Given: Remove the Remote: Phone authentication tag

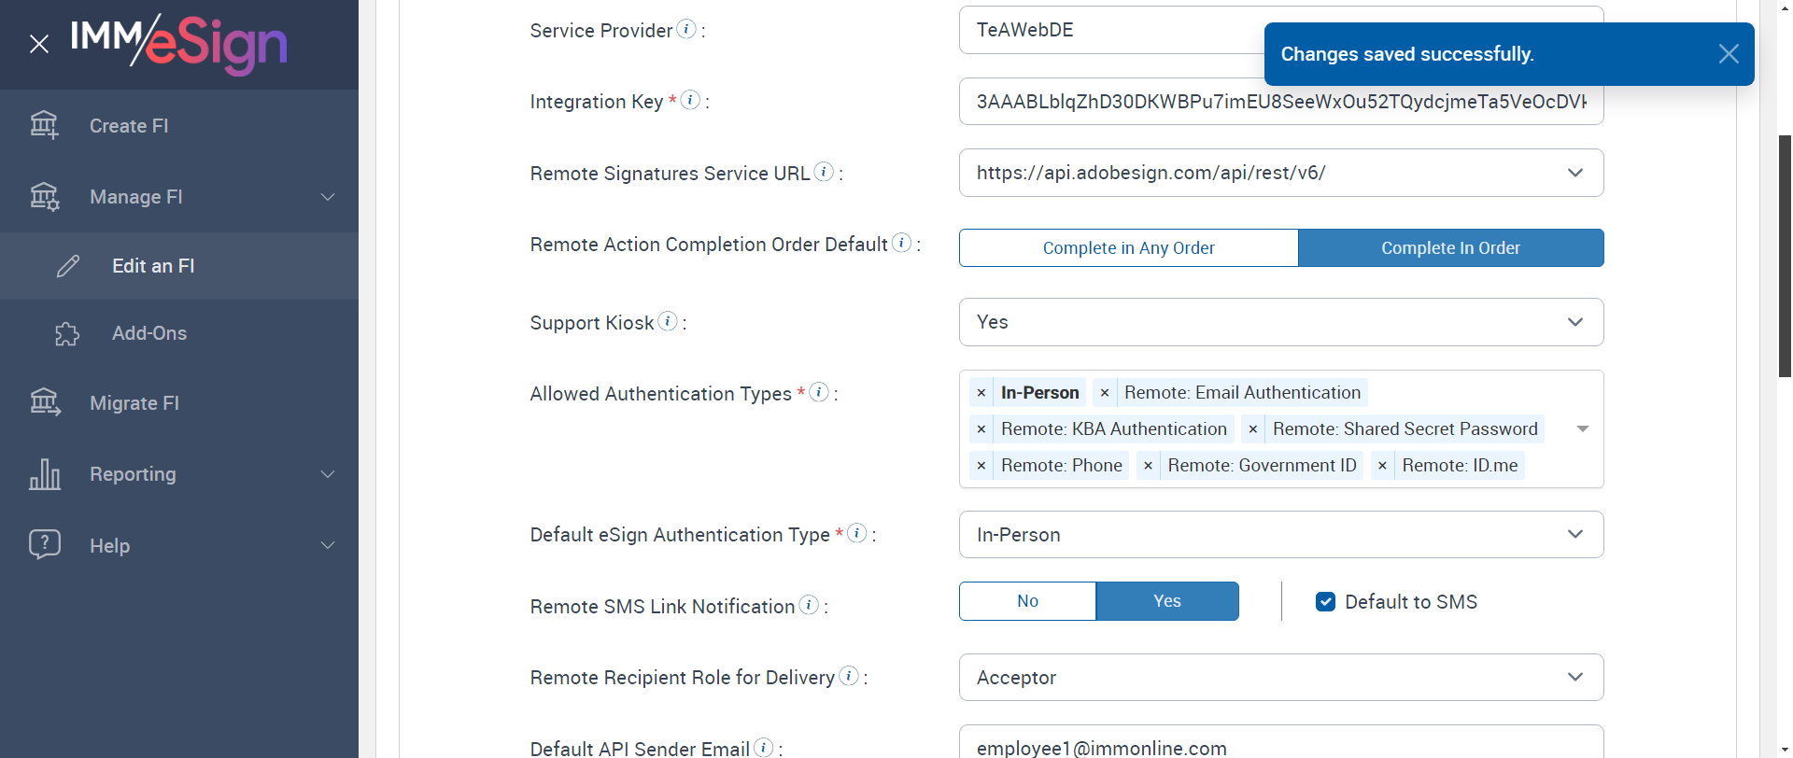Looking at the screenshot, I should pos(981,466).
